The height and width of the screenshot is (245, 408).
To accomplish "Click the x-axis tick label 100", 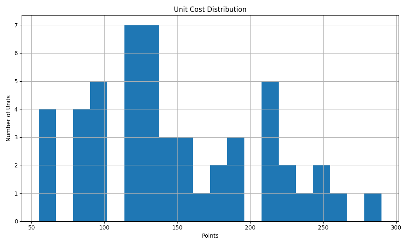I will [104, 228].
